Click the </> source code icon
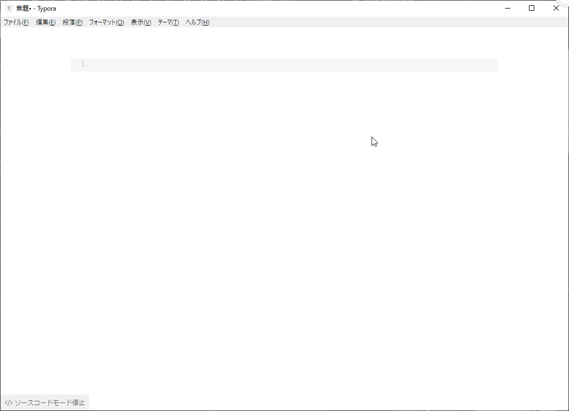 point(8,402)
